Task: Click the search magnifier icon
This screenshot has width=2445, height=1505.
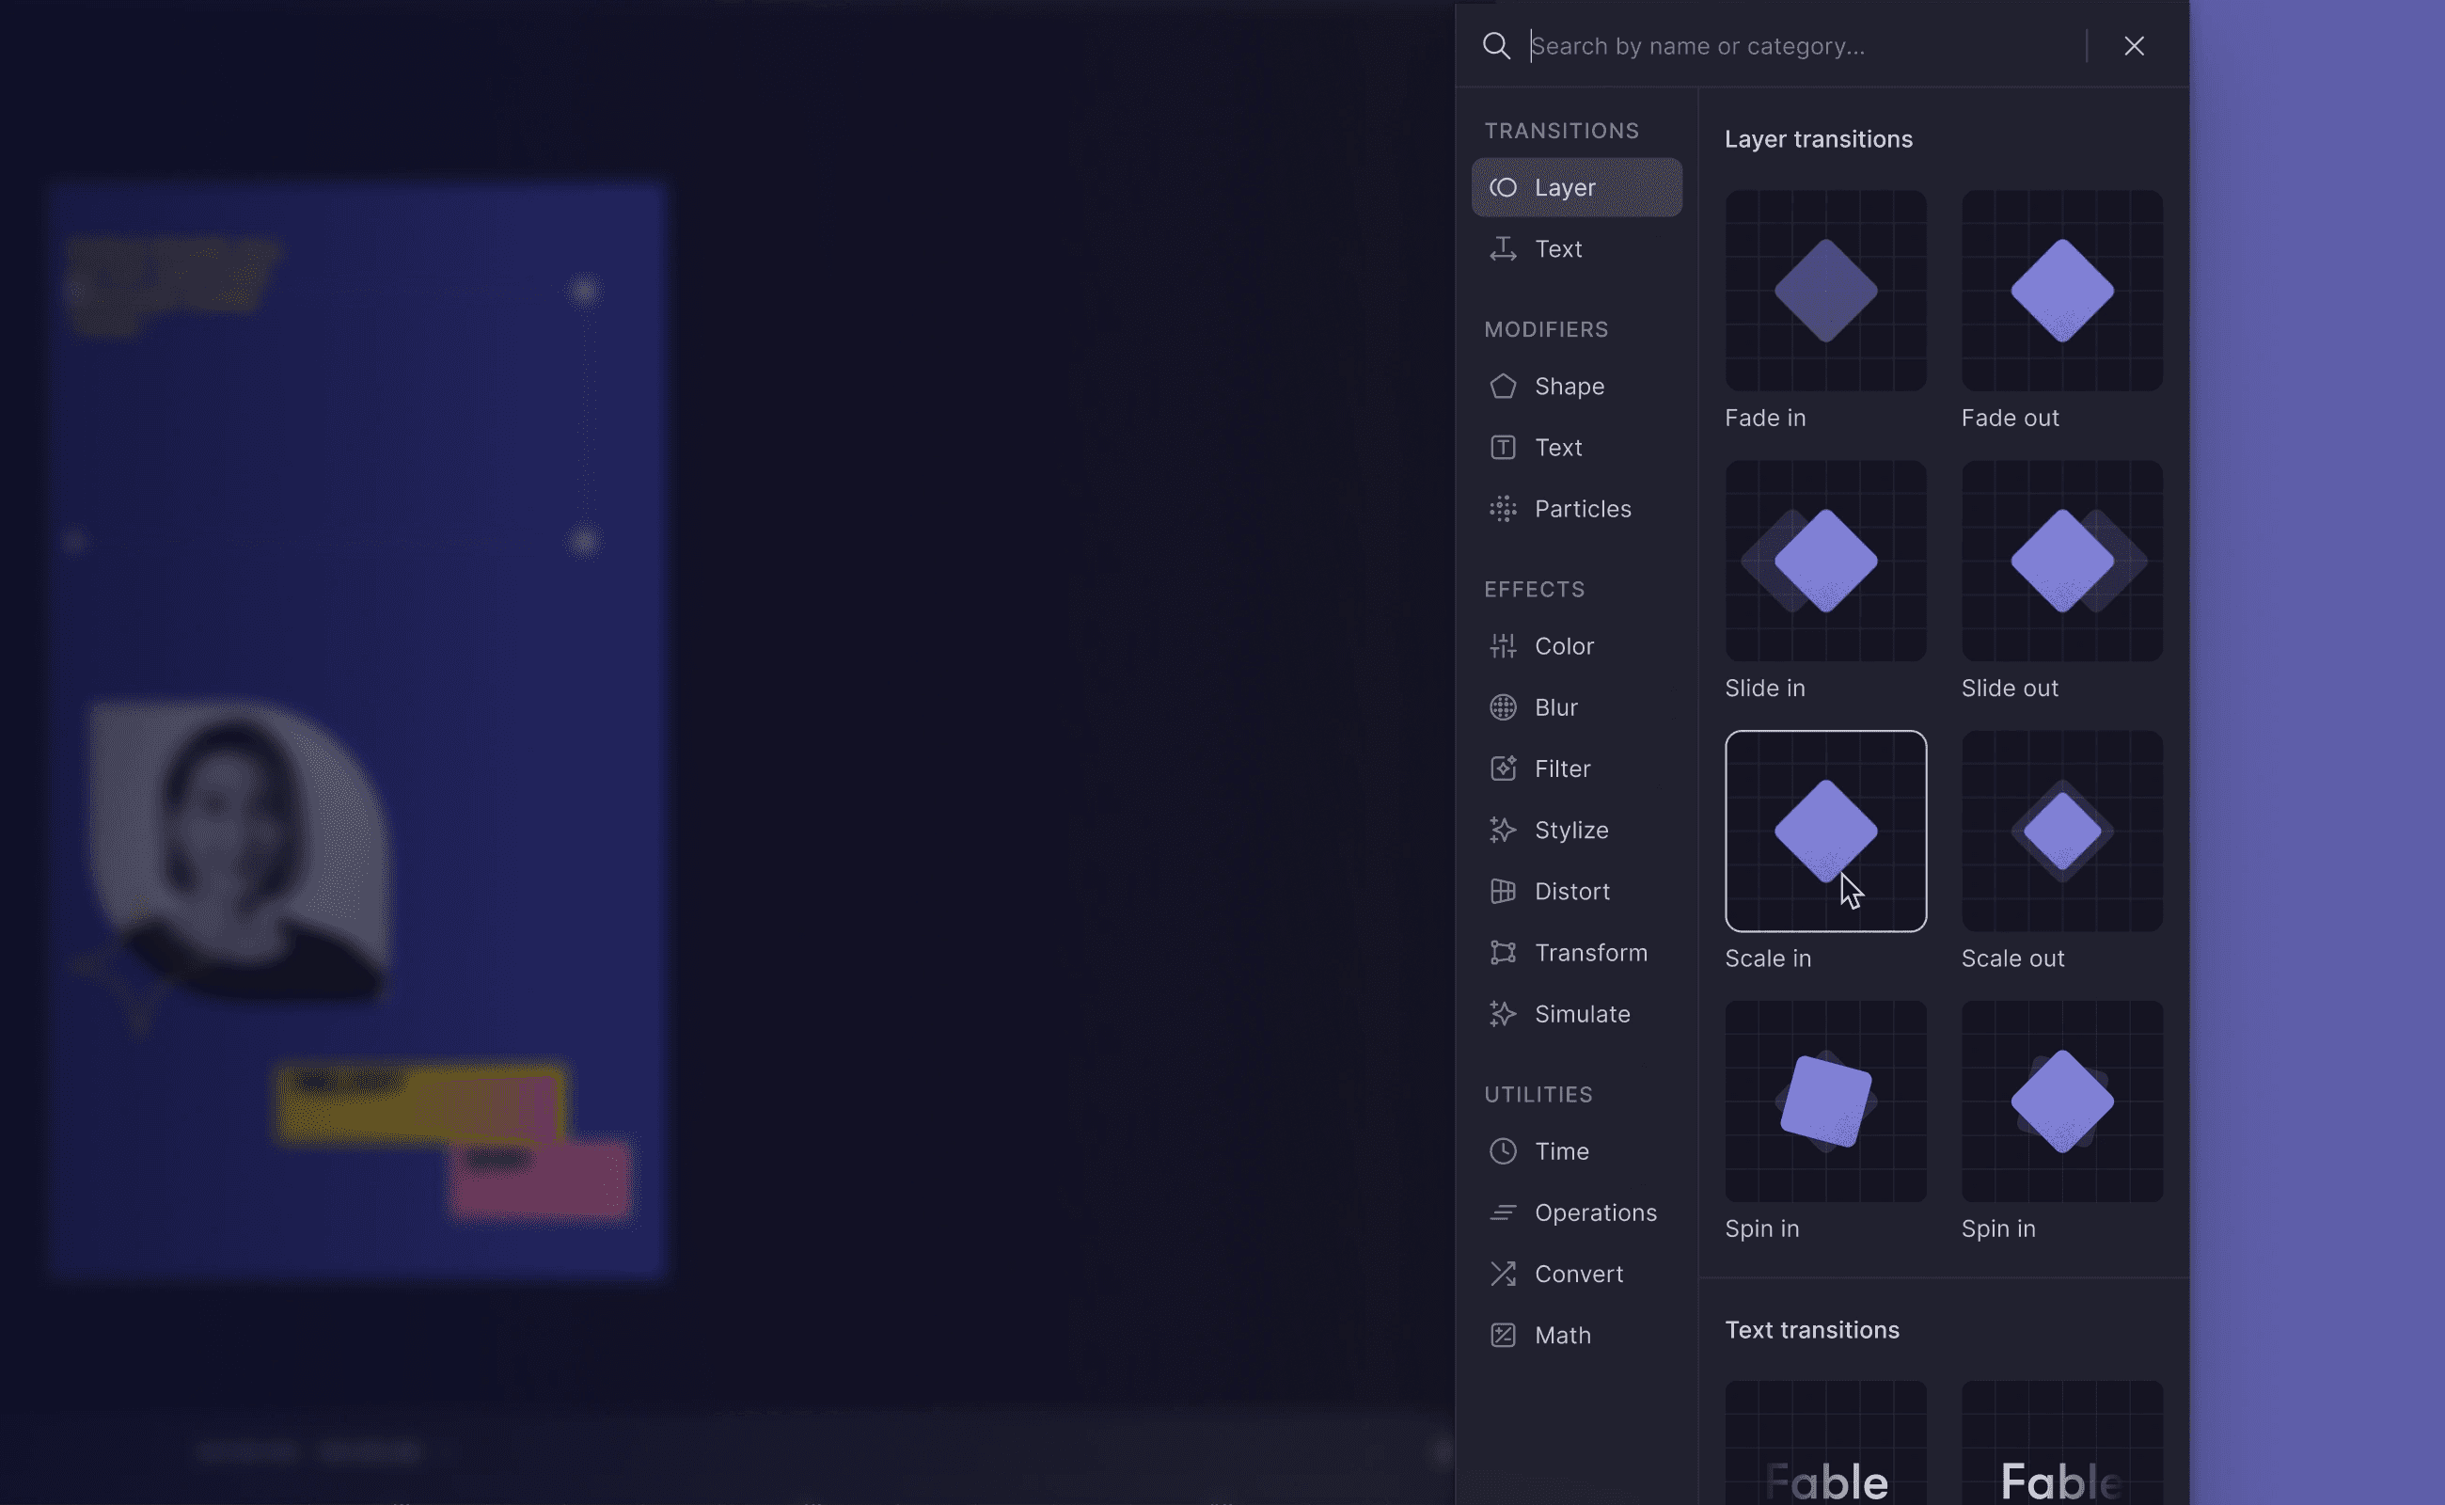Action: tap(1495, 46)
